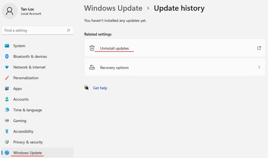Click the Uninstall updates option
Image resolution: width=268 pixels, height=158 pixels.
114,48
